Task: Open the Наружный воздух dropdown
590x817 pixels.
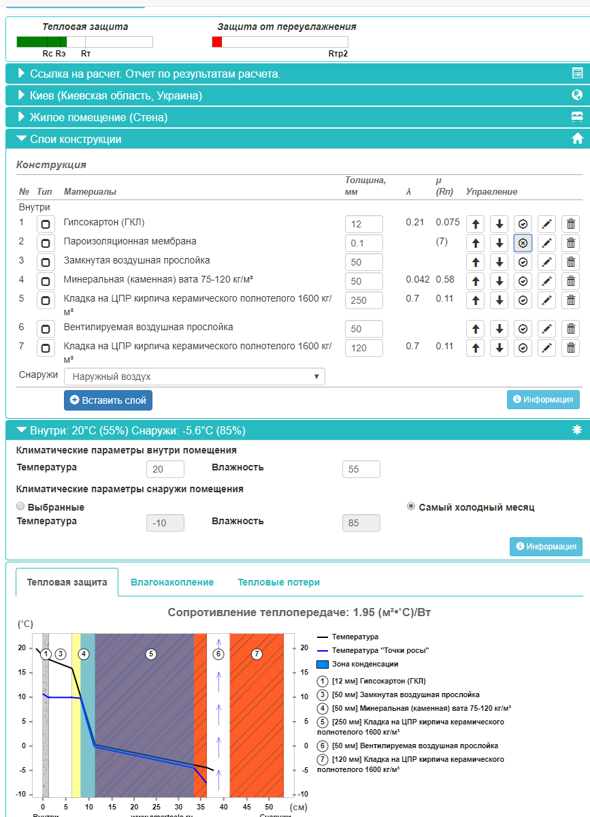Action: point(194,377)
